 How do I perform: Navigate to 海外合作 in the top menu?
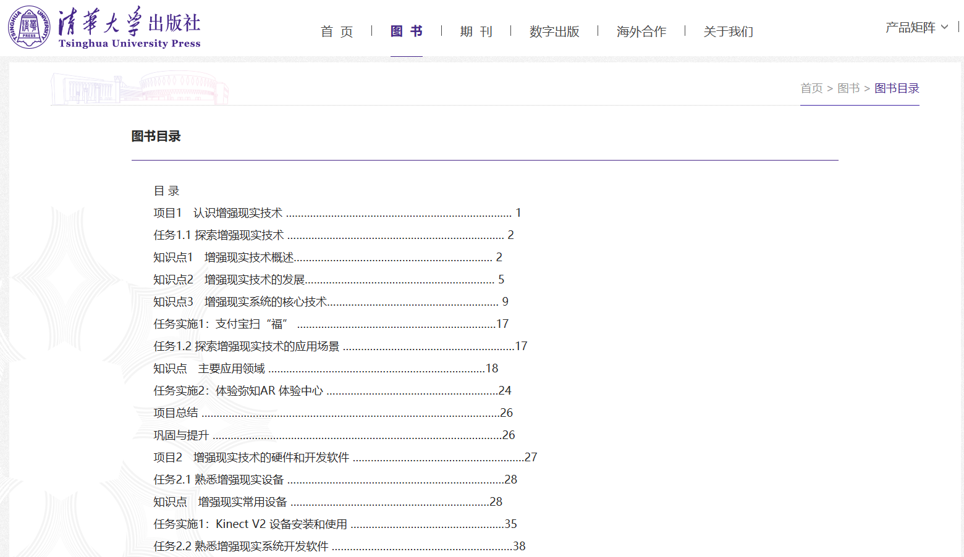641,31
